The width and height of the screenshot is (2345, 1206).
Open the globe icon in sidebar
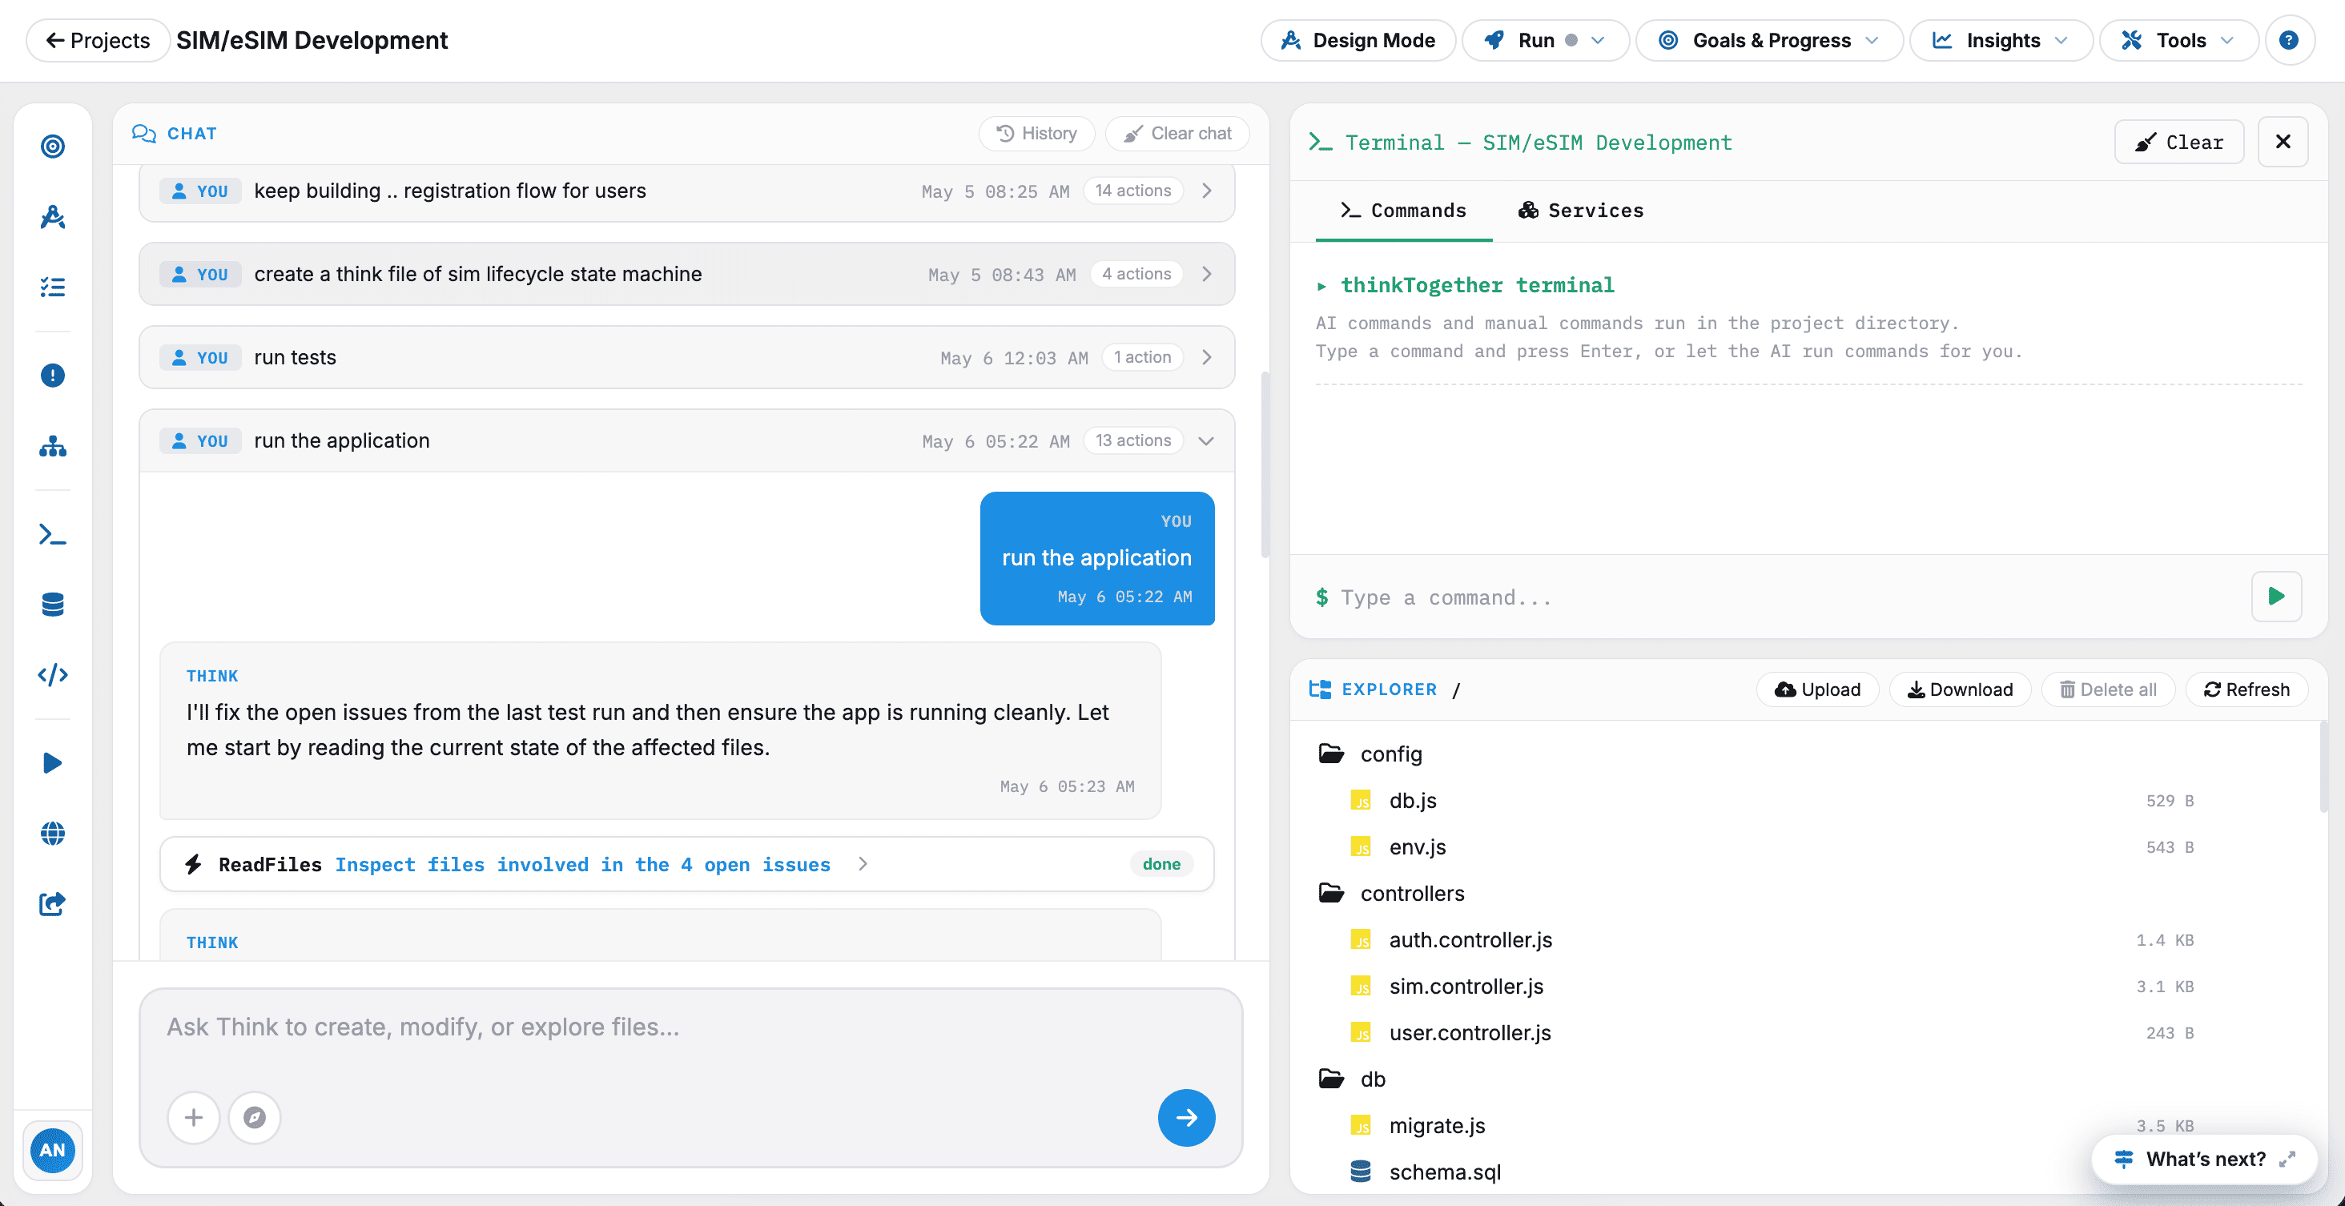coord(53,833)
